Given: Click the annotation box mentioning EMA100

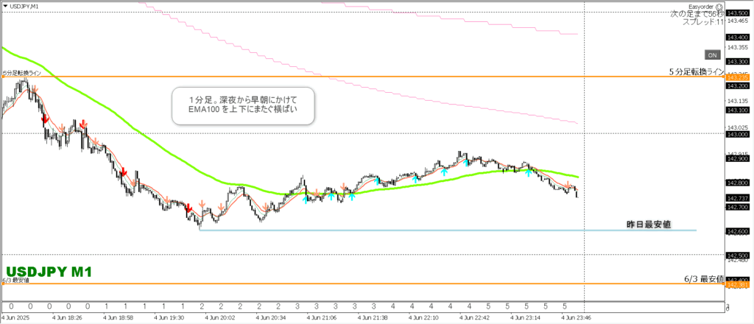Looking at the screenshot, I should point(244,105).
